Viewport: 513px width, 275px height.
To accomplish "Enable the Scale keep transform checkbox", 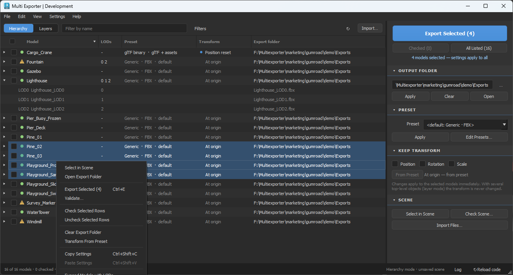I will click(x=451, y=164).
